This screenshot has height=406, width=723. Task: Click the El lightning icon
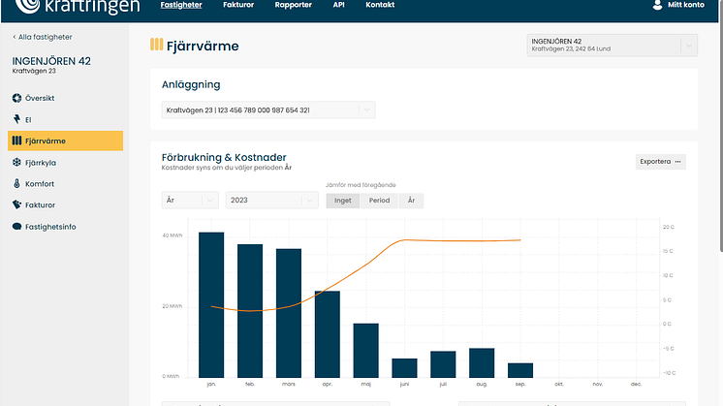click(16, 119)
